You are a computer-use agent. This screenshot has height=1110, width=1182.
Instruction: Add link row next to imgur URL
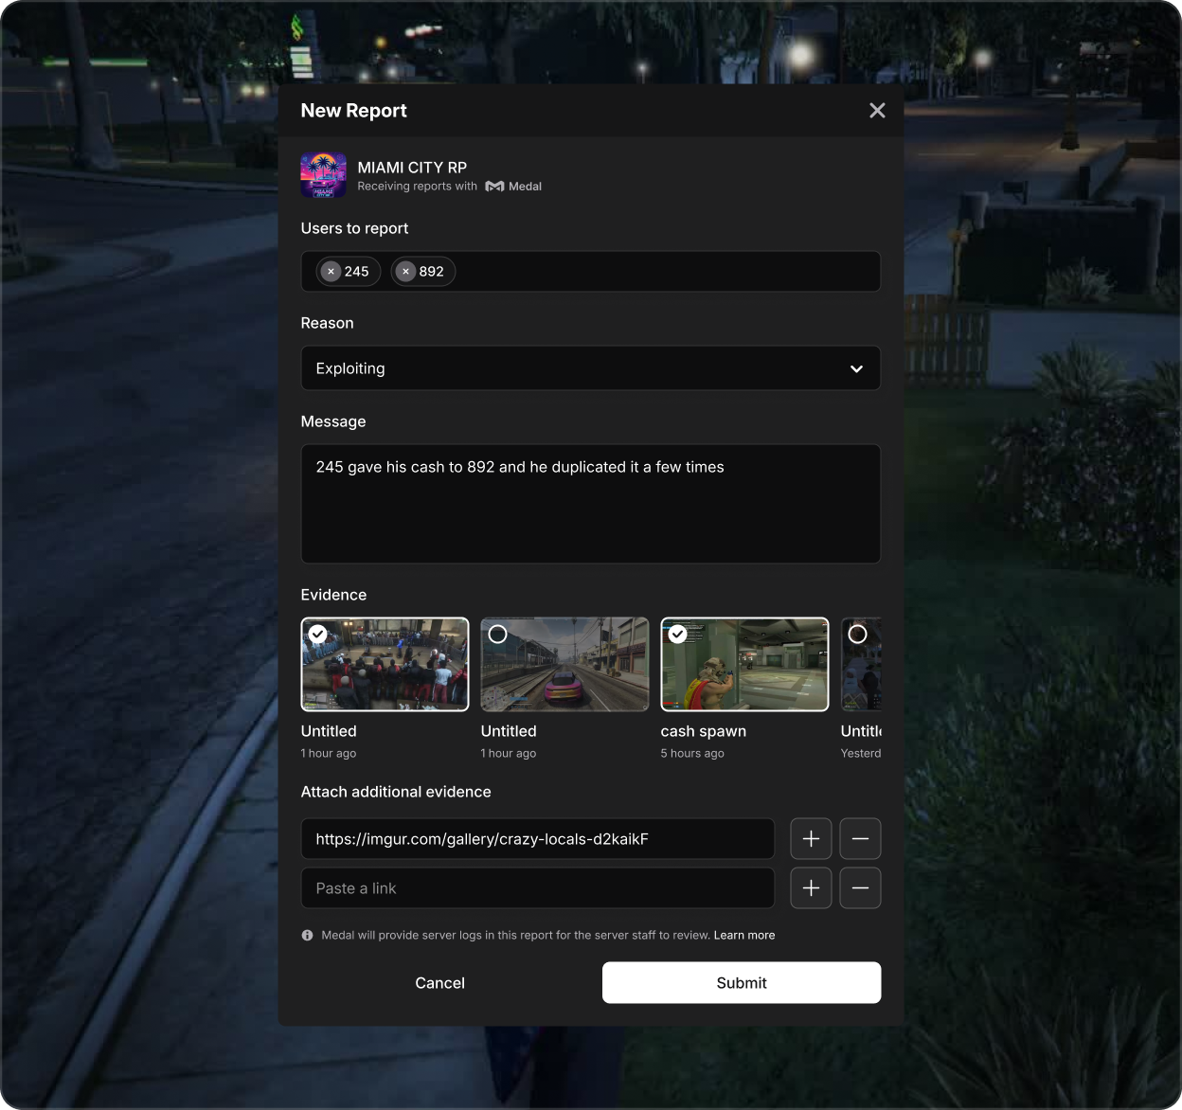[x=811, y=839]
